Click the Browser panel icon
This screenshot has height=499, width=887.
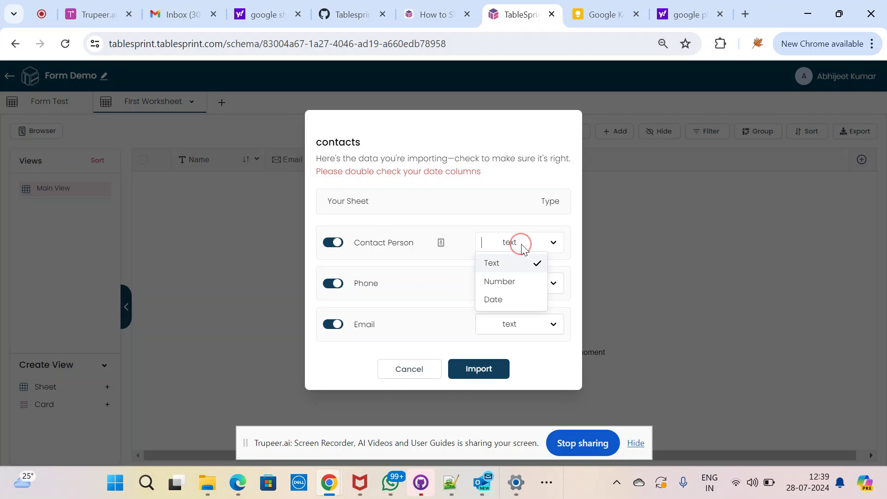(22, 131)
